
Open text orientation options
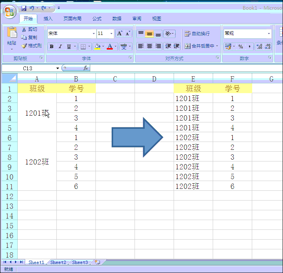169,34
